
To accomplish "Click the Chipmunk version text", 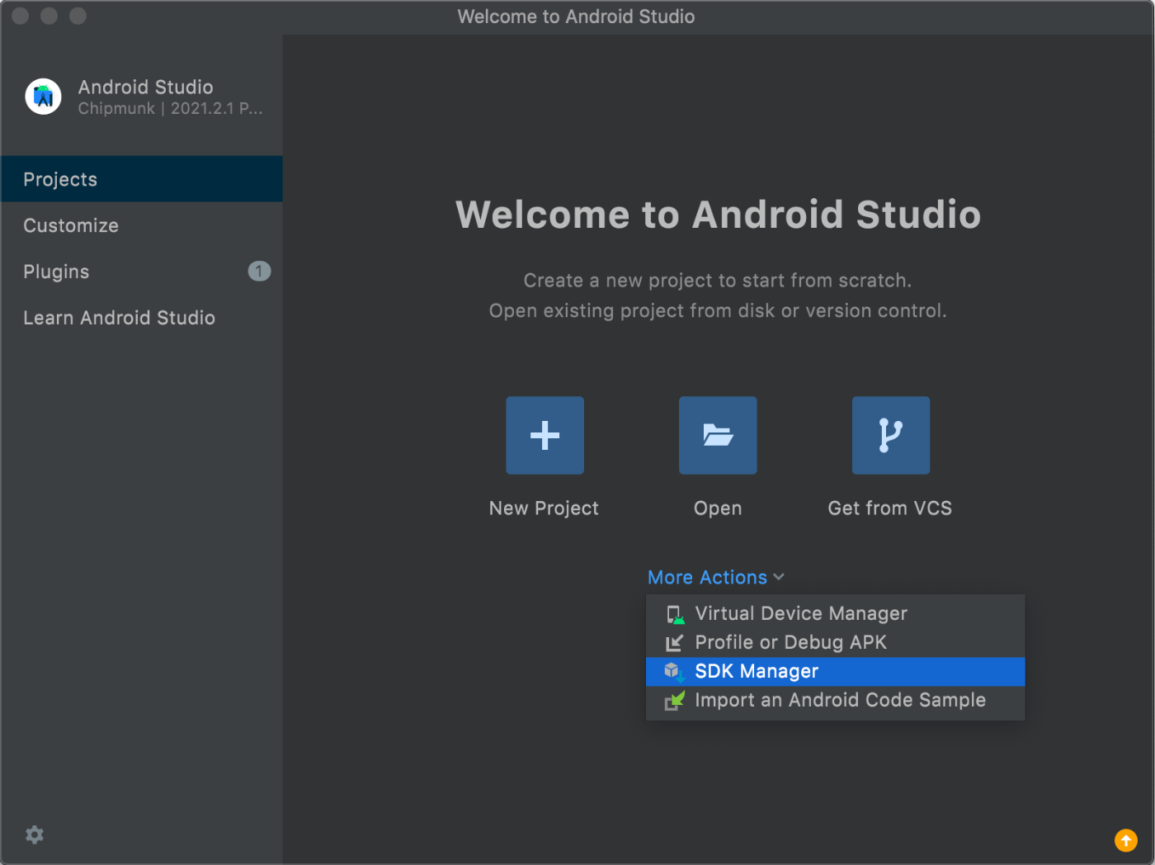I will (x=171, y=109).
